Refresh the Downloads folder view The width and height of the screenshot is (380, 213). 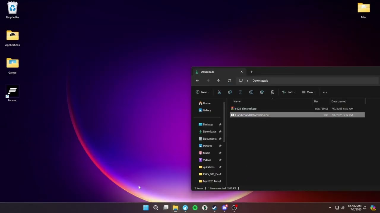pyautogui.click(x=229, y=80)
